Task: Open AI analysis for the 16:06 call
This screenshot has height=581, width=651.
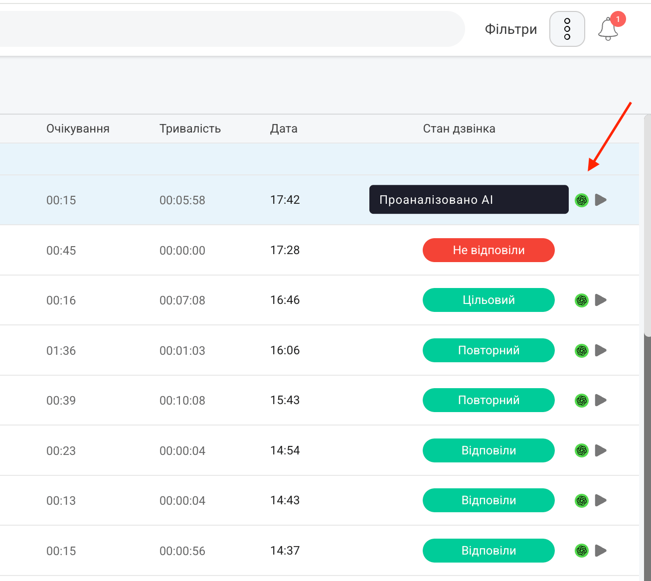Action: coord(582,351)
